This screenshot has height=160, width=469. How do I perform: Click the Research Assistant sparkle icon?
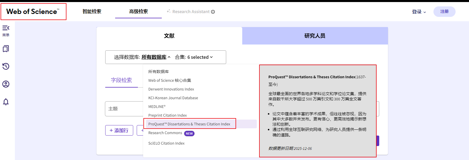point(168,11)
